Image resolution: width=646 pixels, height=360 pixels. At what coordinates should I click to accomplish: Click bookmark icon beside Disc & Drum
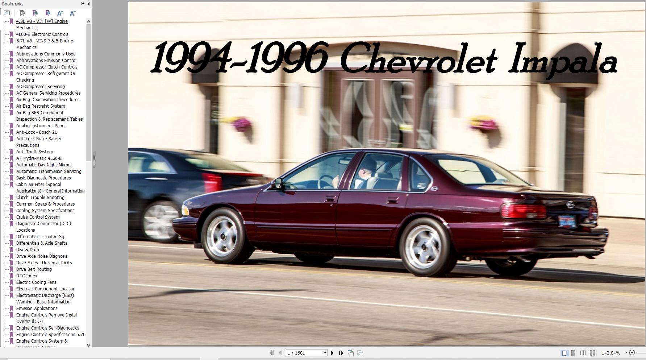coord(11,249)
